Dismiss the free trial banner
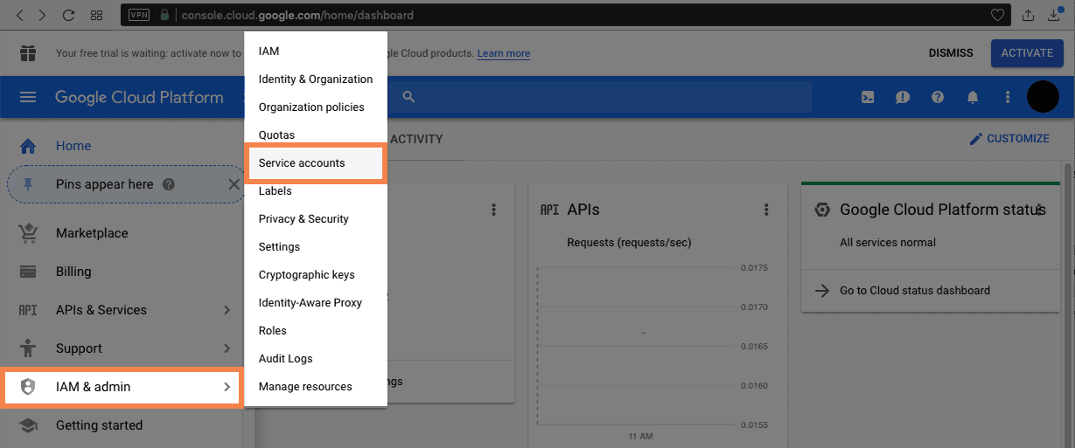The height and width of the screenshot is (448, 1075). click(x=950, y=53)
